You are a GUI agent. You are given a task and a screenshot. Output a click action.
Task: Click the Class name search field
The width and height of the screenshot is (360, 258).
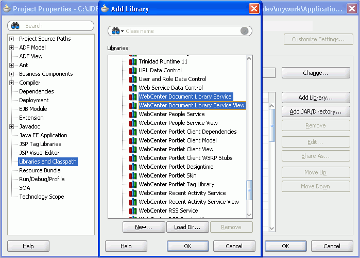point(180,31)
